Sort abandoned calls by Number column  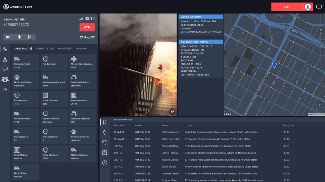(139, 125)
